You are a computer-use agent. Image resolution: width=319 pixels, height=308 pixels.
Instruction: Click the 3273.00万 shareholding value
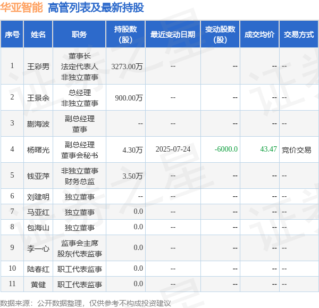127,66
